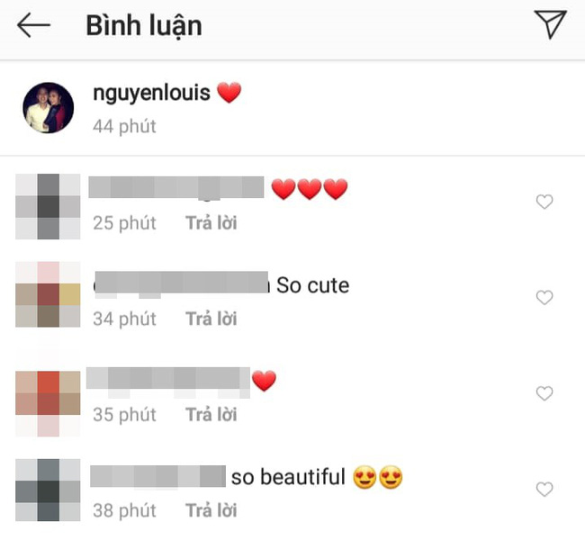The image size is (585, 540).
Task: Reply to the "So cute" comment
Action: [x=211, y=319]
